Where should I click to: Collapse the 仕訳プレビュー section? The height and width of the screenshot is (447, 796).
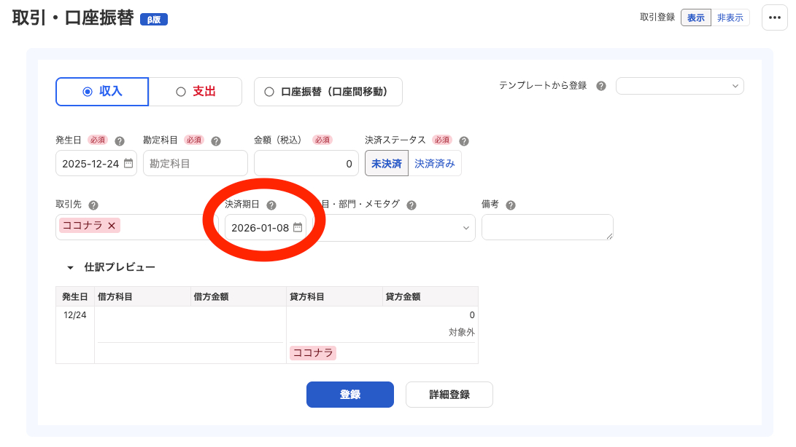[x=69, y=266]
